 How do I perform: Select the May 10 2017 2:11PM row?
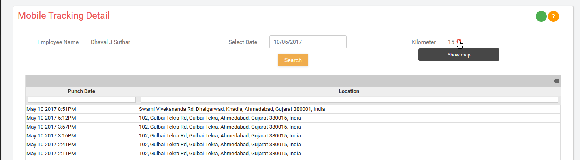pos(293,154)
